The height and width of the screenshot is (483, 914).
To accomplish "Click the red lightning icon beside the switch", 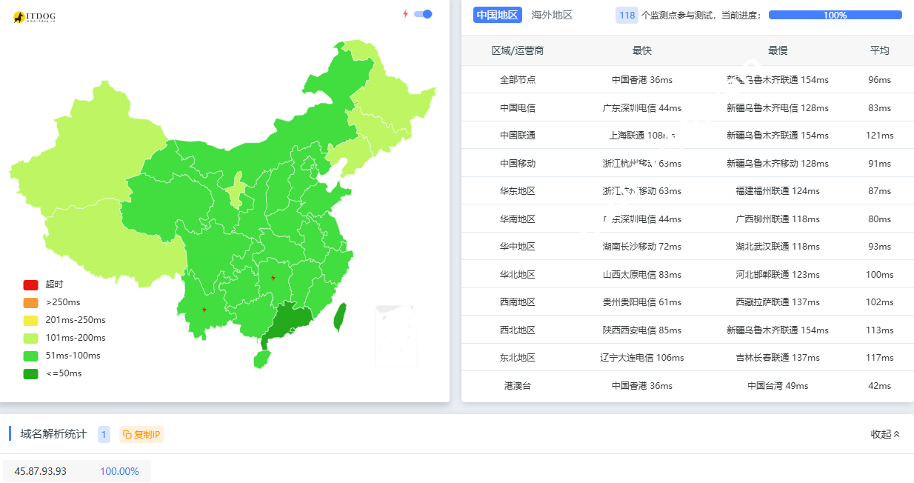I will pyautogui.click(x=405, y=14).
